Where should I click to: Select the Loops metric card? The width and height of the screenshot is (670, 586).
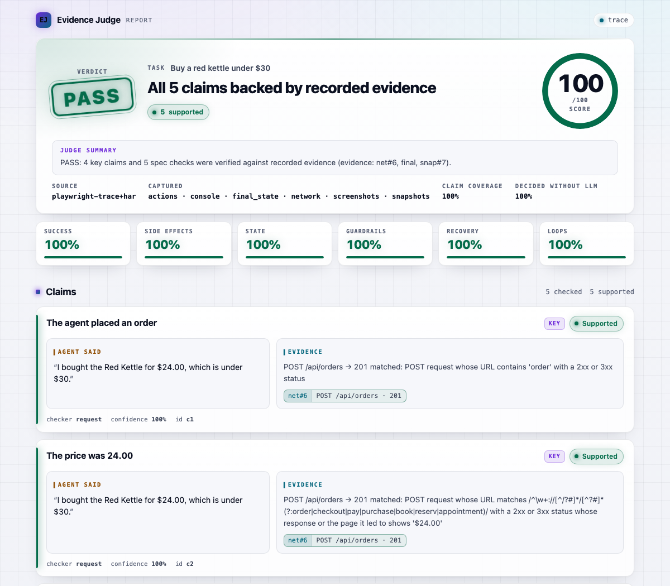(587, 243)
